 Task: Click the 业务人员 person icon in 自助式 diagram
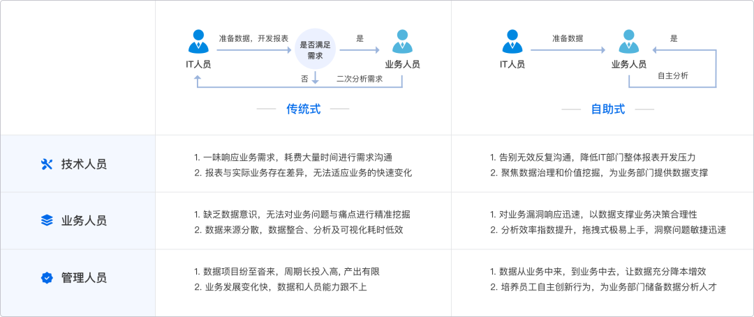click(x=628, y=41)
